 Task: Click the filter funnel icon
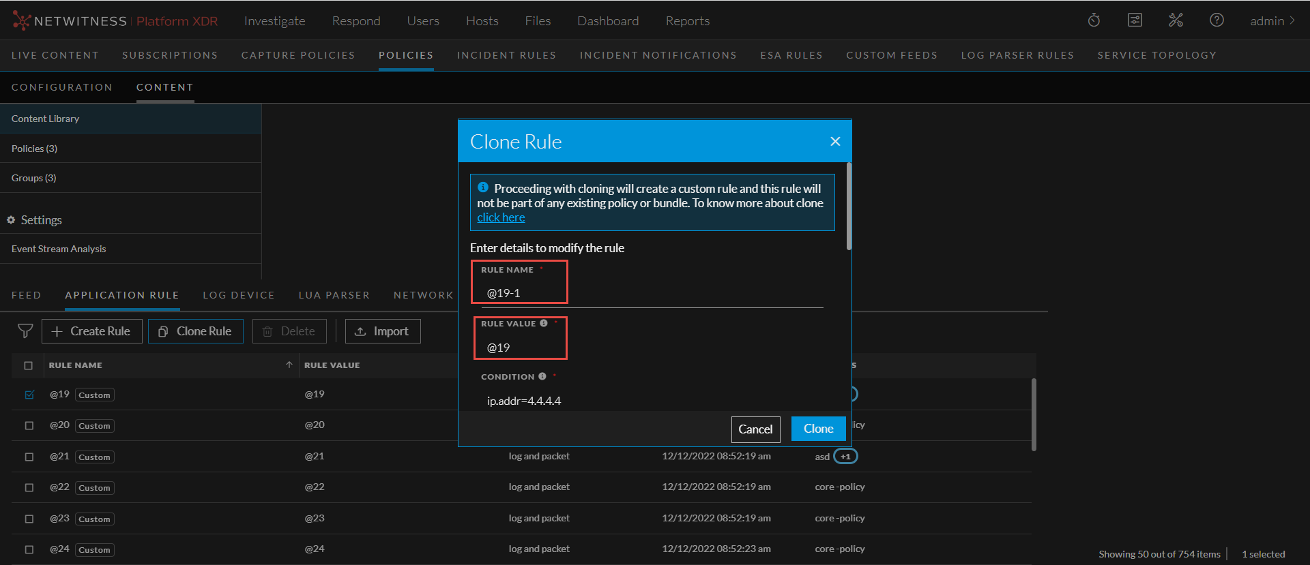[25, 331]
